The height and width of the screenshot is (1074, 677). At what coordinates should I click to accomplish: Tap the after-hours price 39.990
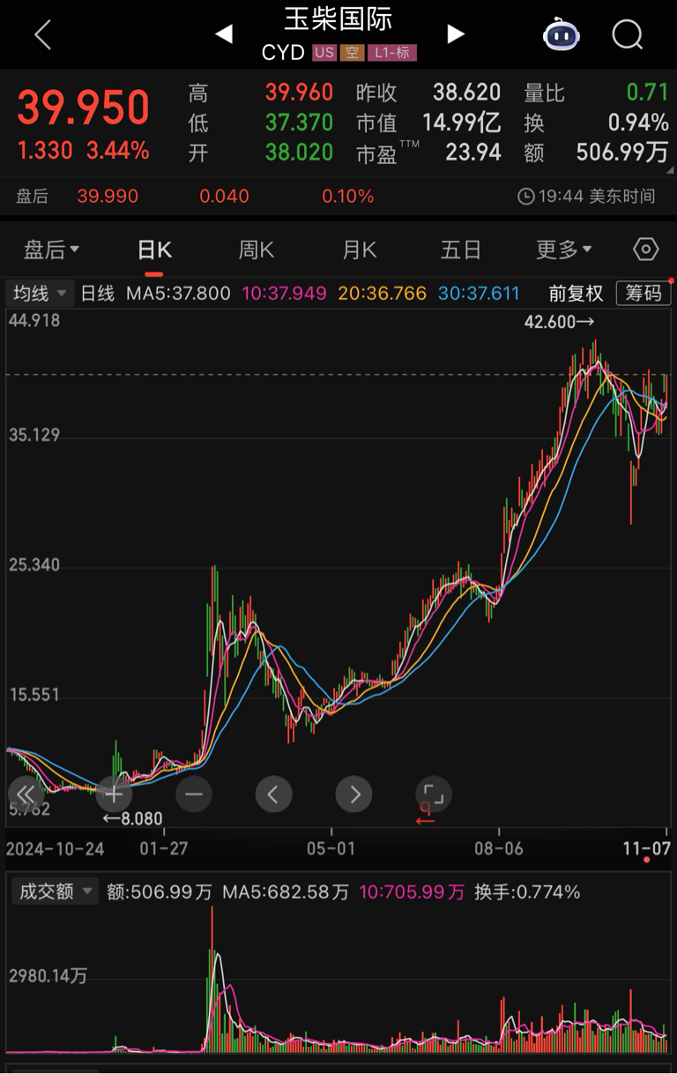pos(108,196)
